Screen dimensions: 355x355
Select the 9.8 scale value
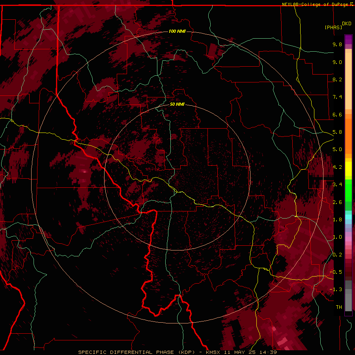(x=337, y=44)
